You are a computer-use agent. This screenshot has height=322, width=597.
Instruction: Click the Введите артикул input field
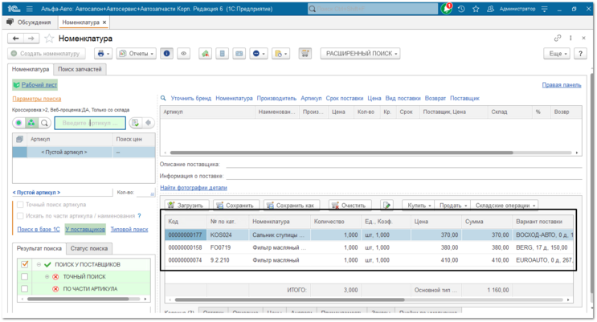(x=90, y=123)
